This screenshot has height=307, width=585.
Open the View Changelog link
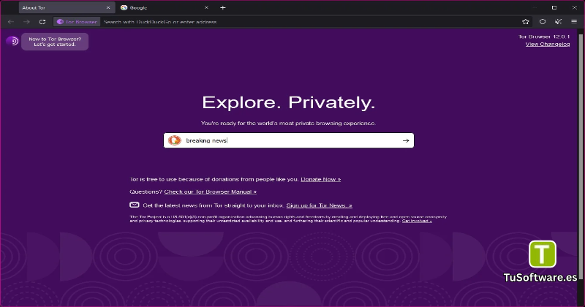click(x=548, y=44)
